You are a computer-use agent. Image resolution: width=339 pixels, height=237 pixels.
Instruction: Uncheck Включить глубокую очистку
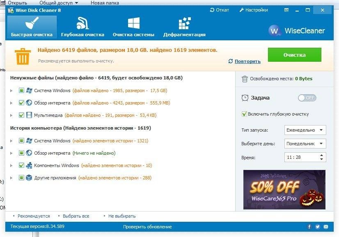point(244,114)
